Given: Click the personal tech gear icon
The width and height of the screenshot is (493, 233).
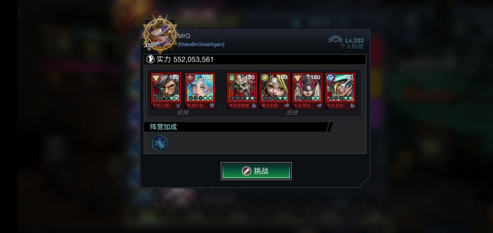Looking at the screenshot, I should pos(336,39).
